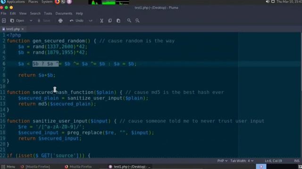This screenshot has height=169, width=302.
Task: Switch to Mozilla Firefox taskbar window
Action: click(x=78, y=167)
